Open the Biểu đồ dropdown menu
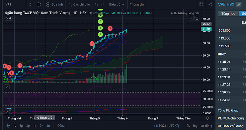 (x=117, y=4)
